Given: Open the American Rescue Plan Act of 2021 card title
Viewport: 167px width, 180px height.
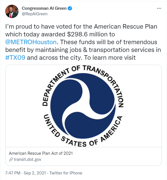Looking at the screenshot, I should pyautogui.click(x=41, y=153).
